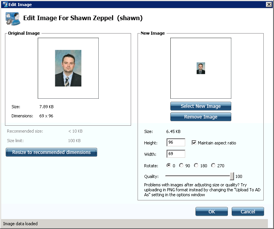Toggle Maintain aspect ratio checkbox
This screenshot has width=274, height=229.
pyautogui.click(x=194, y=143)
